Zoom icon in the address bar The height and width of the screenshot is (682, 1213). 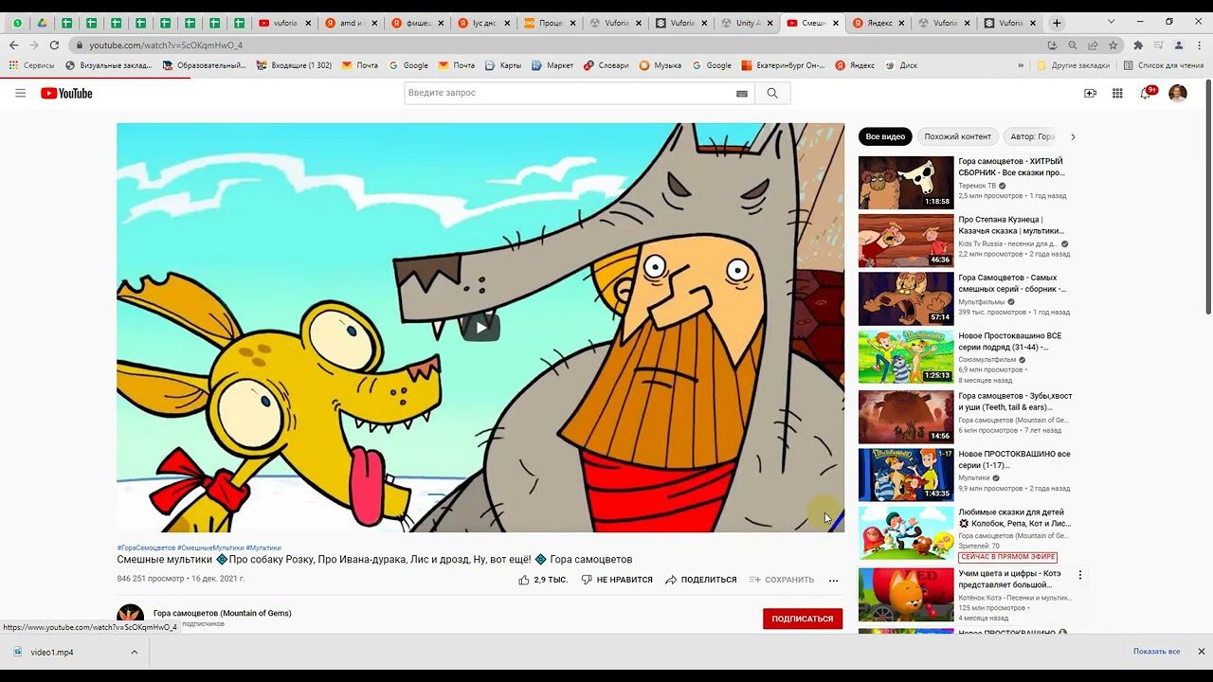tap(1073, 45)
